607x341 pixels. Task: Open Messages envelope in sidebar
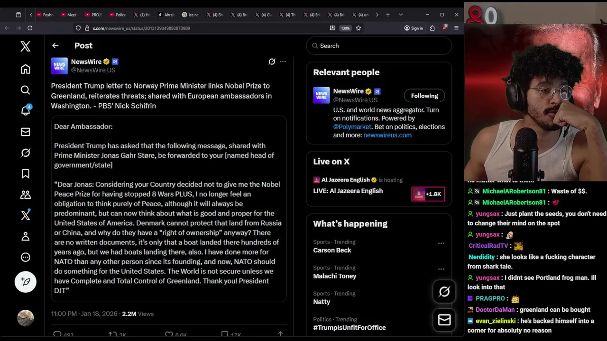point(26,132)
